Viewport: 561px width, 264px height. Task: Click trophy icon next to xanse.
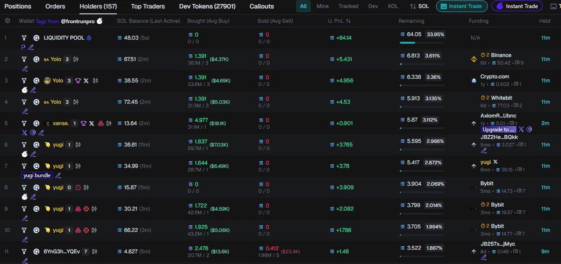tap(83, 124)
